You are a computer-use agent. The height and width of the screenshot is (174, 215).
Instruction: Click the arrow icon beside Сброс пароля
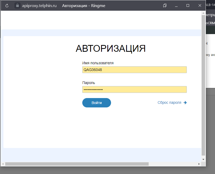tap(185, 103)
